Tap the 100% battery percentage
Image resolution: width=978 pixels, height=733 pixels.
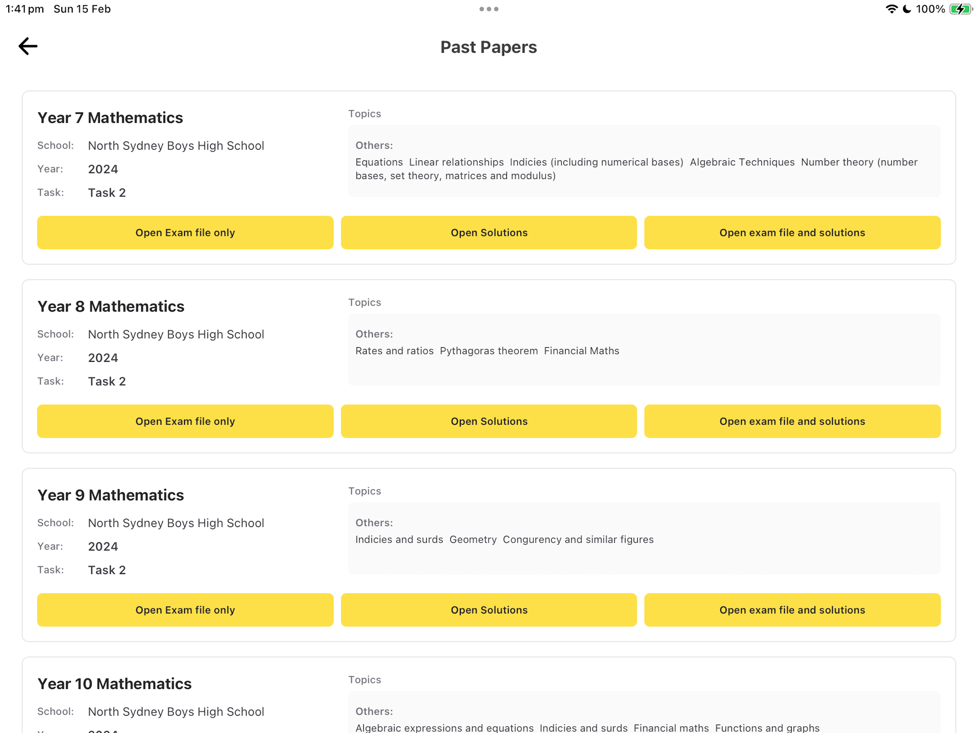pyautogui.click(x=930, y=9)
